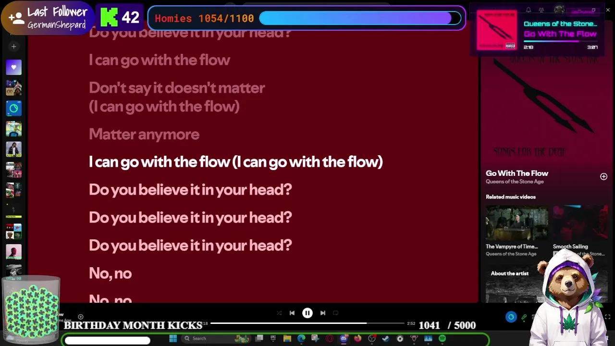The height and width of the screenshot is (346, 615).
Task: Open Microsoft Edge from the taskbar
Action: coord(301,338)
